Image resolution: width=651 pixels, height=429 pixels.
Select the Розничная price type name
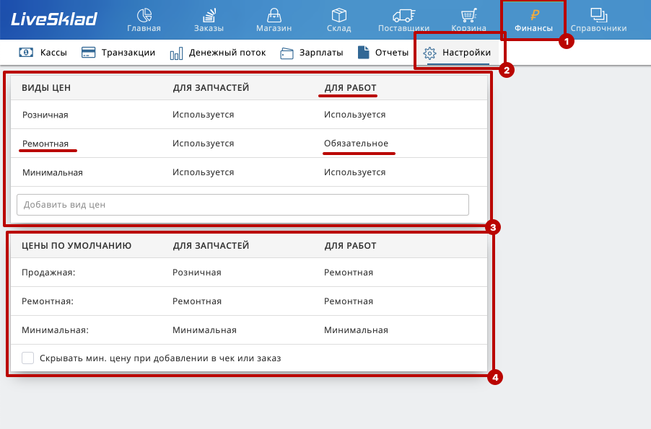pos(45,115)
